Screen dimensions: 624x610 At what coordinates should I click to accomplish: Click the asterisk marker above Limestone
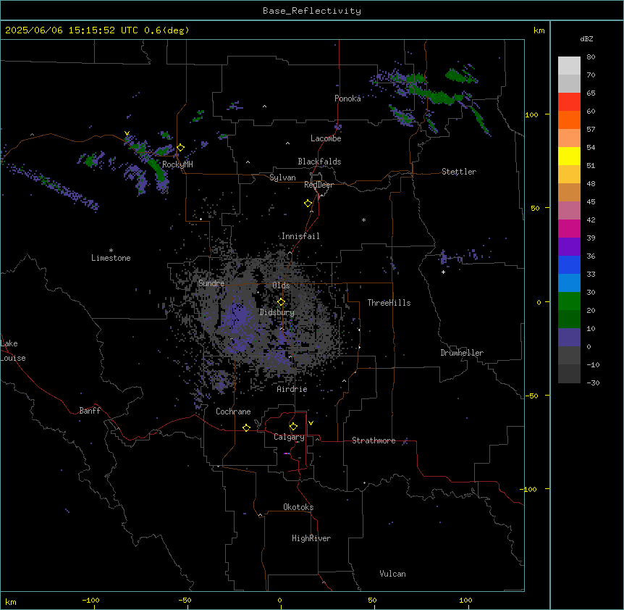click(x=111, y=251)
